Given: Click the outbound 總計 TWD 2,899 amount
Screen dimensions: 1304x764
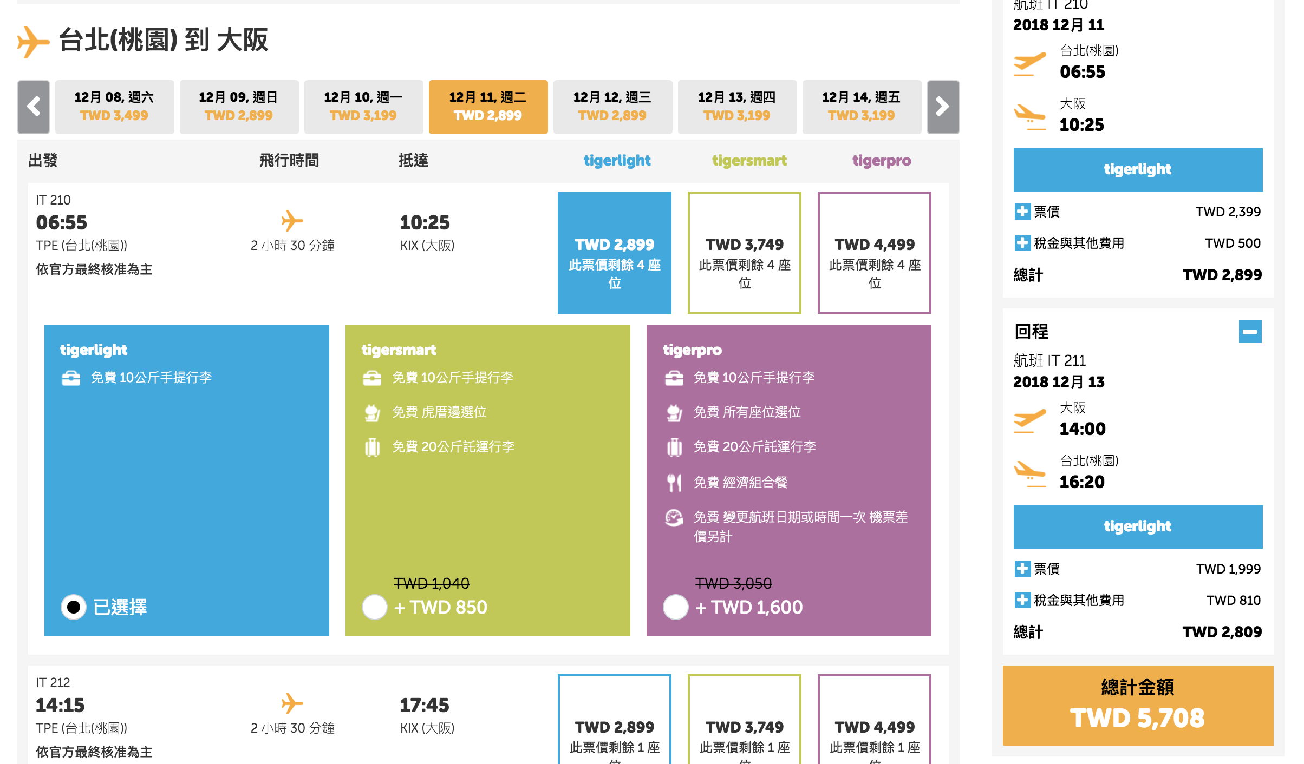Looking at the screenshot, I should pos(1222,275).
